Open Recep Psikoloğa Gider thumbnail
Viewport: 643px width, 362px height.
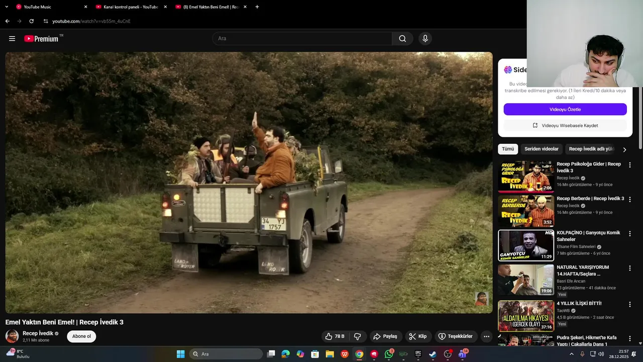pos(526,176)
